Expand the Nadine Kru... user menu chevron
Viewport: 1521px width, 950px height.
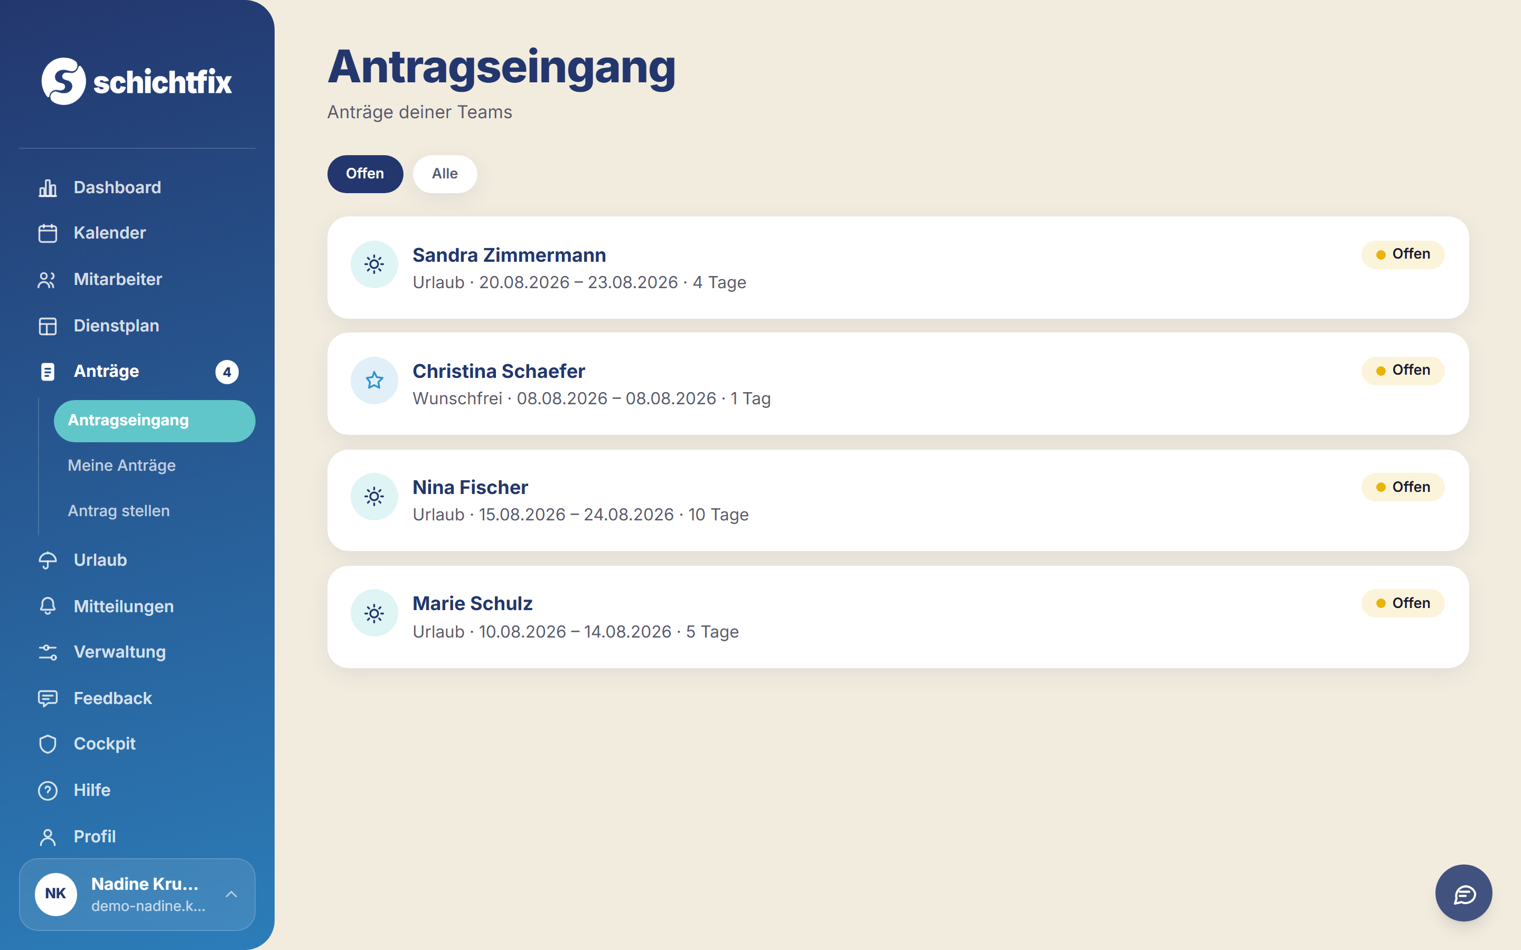pyautogui.click(x=231, y=894)
